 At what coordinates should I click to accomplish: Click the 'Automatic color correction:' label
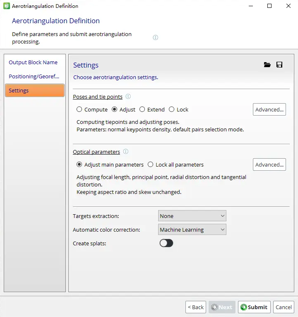(x=106, y=230)
